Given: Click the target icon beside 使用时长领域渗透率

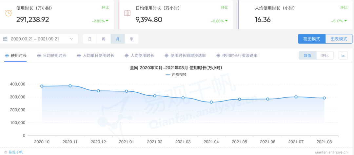Looking at the screenshot, I should pos(167,55).
